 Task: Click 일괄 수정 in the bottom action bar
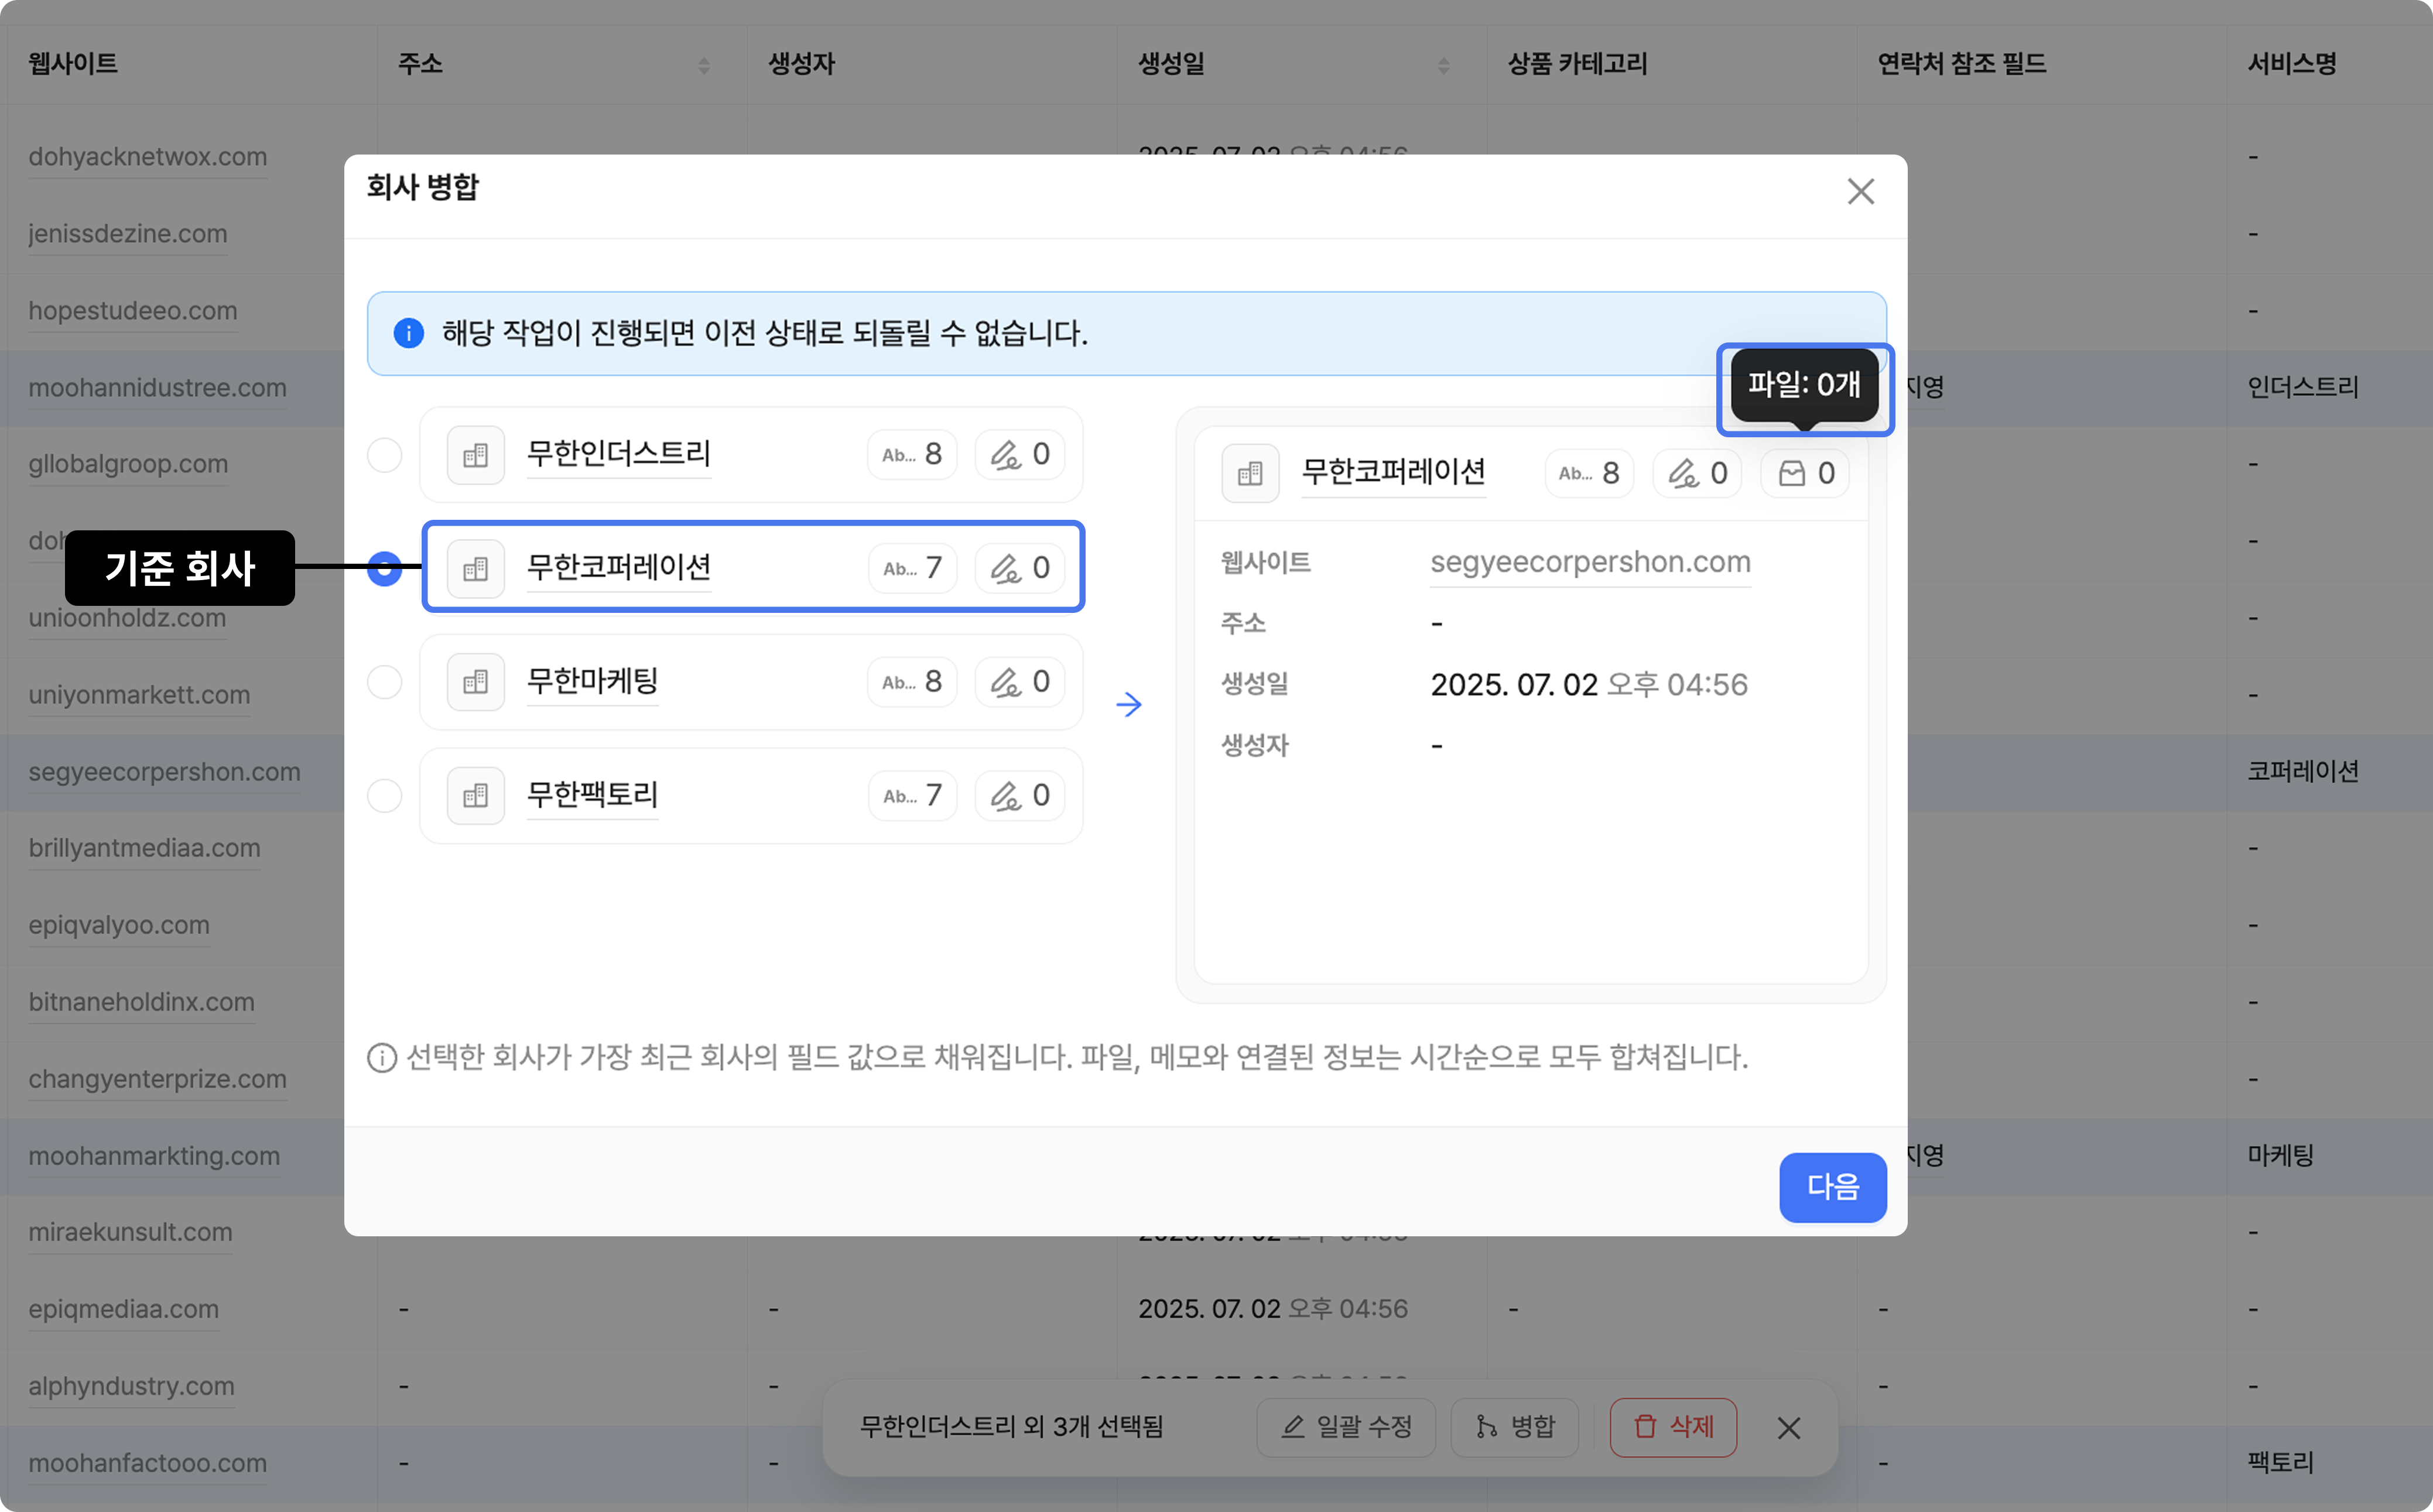coord(1346,1427)
